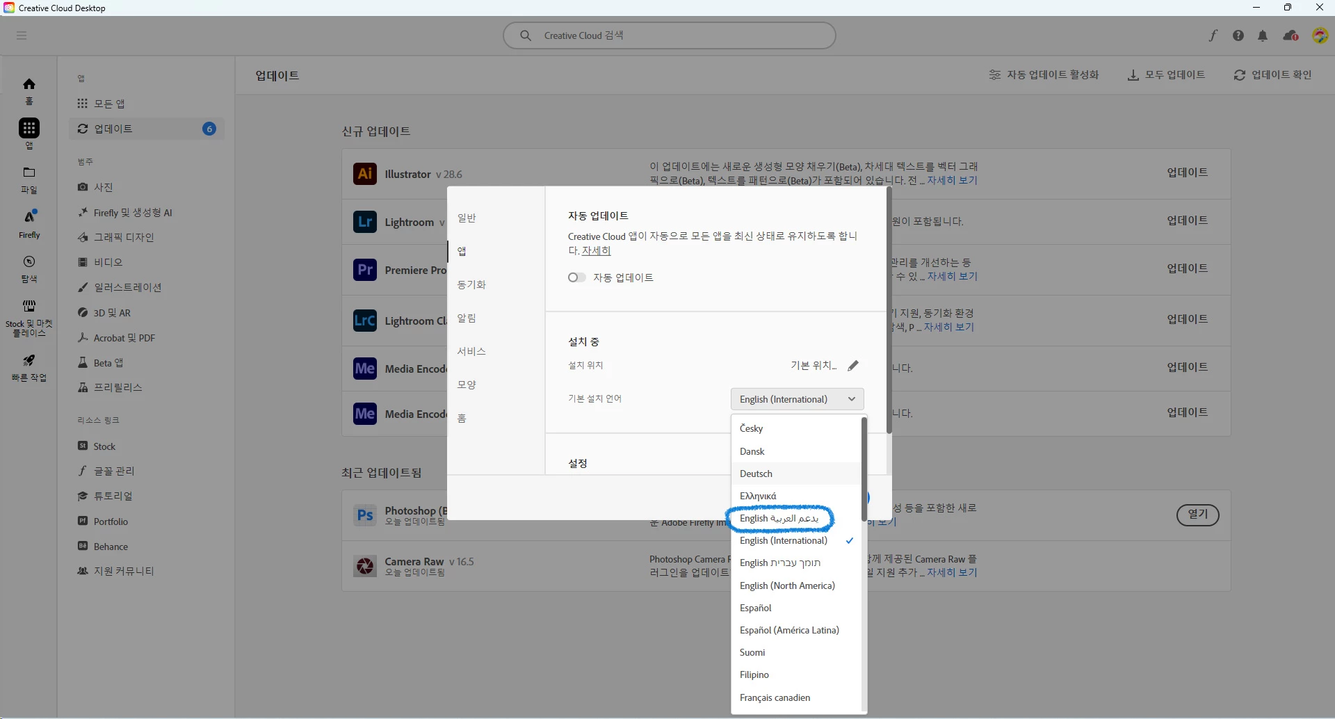Select Español from the language list
The height and width of the screenshot is (719, 1335).
click(x=796, y=608)
